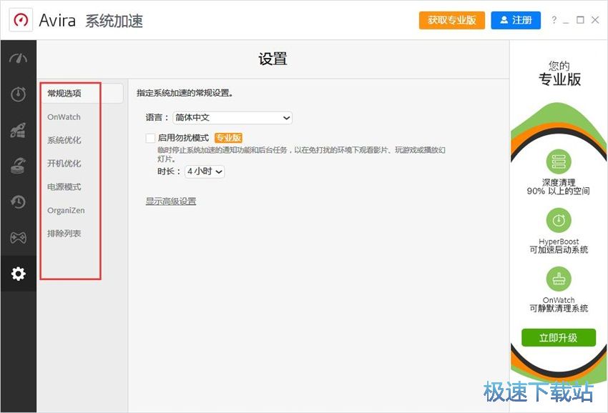Image resolution: width=608 pixels, height=413 pixels.
Task: Open the disk cleaner broom sidebar icon
Action: click(18, 166)
